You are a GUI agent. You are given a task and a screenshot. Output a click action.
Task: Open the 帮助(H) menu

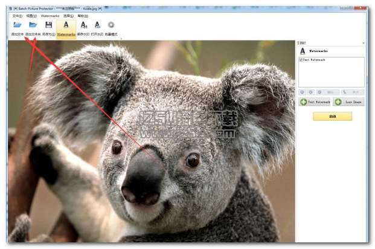[83, 16]
